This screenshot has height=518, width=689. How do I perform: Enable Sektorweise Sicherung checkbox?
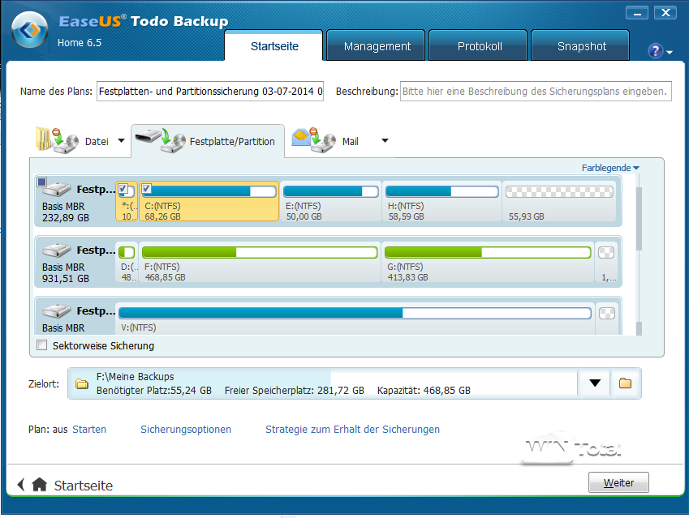pos(42,346)
